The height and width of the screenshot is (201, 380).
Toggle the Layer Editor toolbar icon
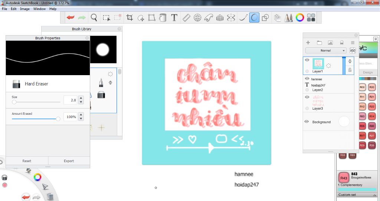277,18
